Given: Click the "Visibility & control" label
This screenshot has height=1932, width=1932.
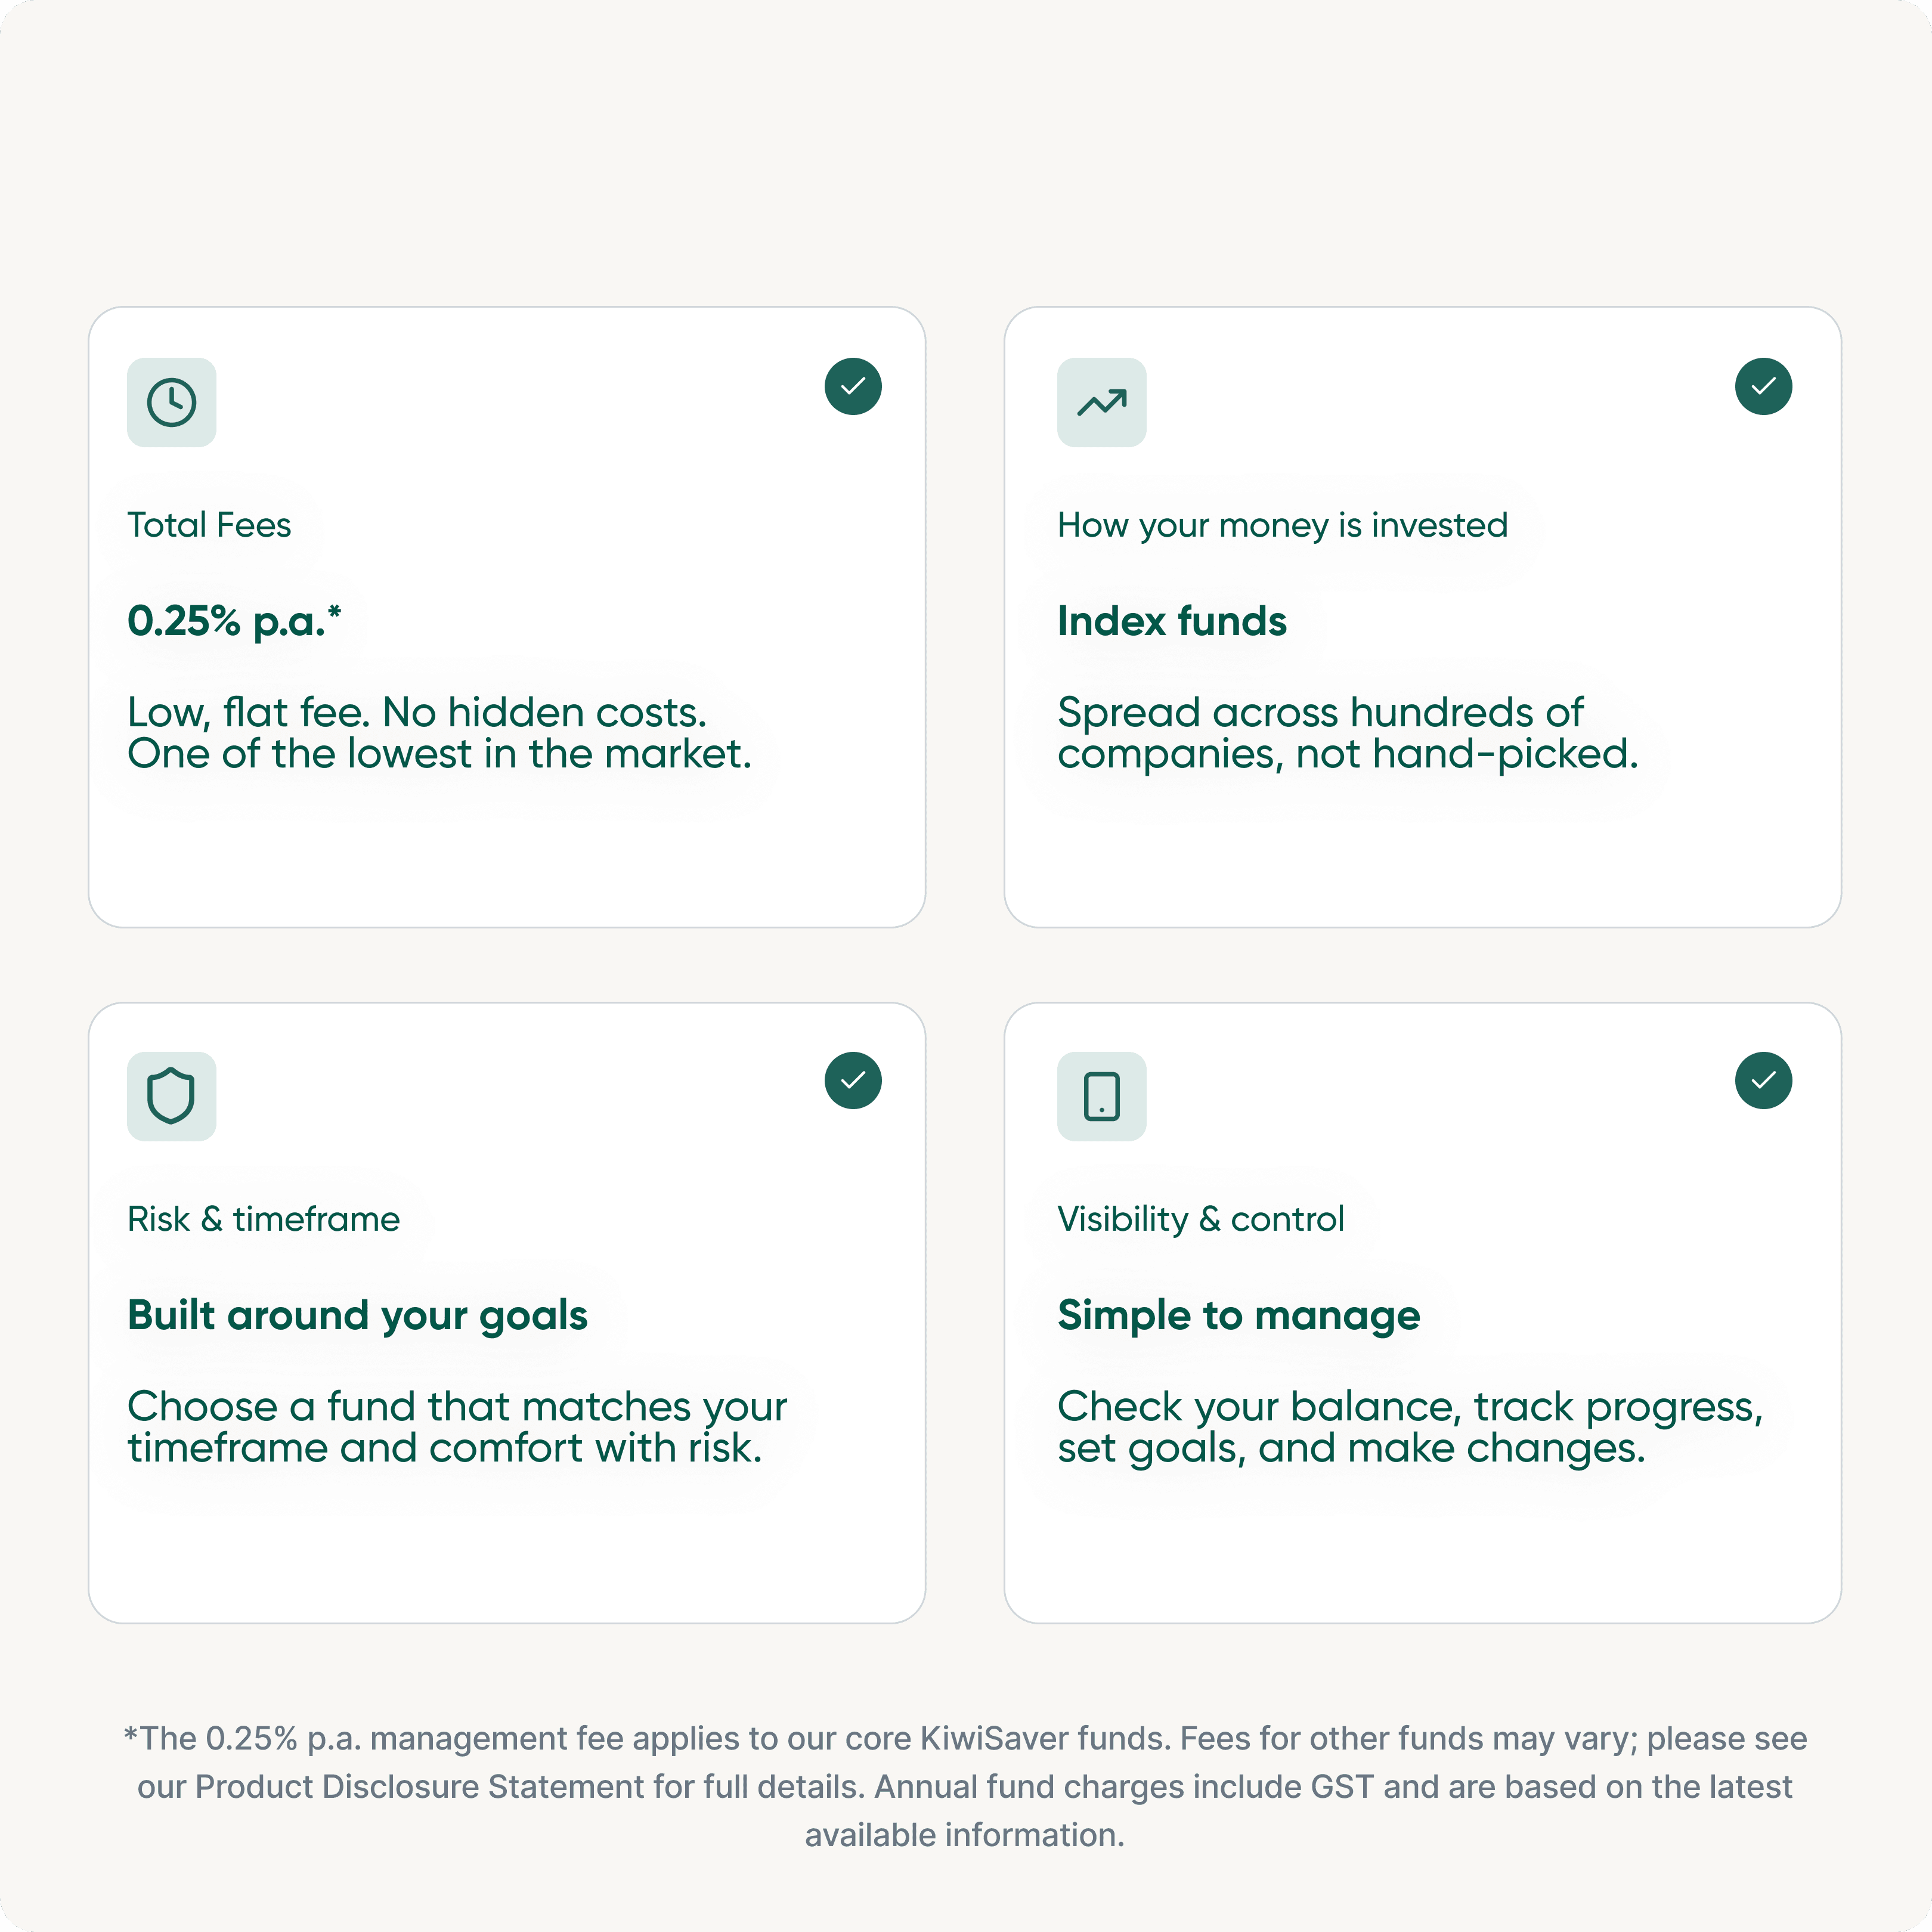Looking at the screenshot, I should coord(1200,1219).
